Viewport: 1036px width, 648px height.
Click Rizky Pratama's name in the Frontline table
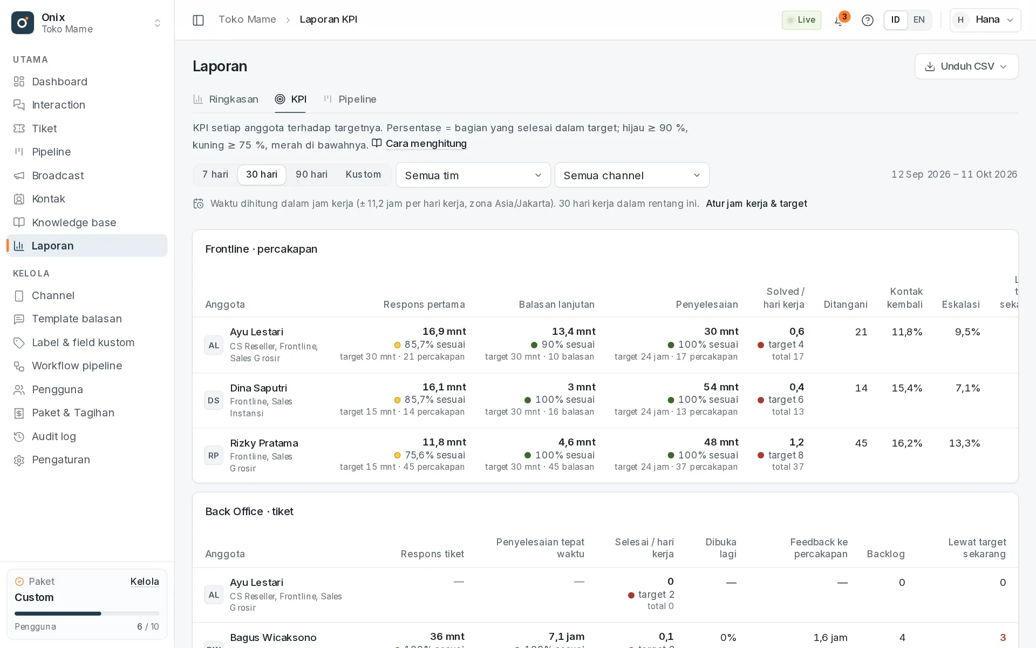[x=264, y=443]
